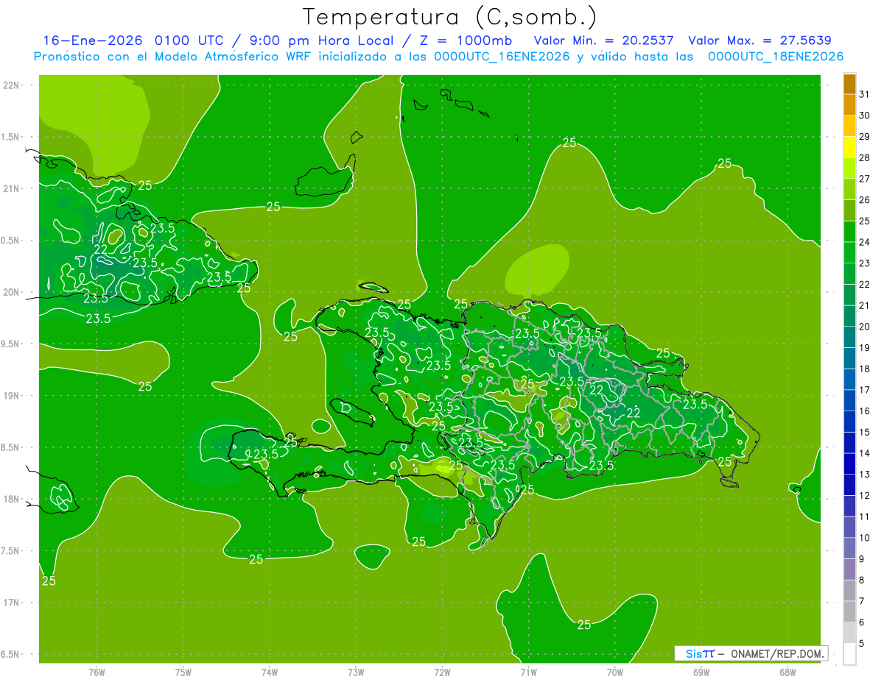Click the "ONAMET/REP.DOM." credit label
Screen dimensions: 884x682
(776, 653)
